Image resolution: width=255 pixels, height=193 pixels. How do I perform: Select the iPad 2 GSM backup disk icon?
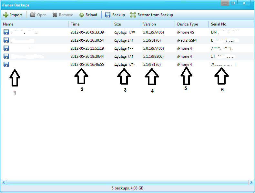pyautogui.click(x=6, y=40)
